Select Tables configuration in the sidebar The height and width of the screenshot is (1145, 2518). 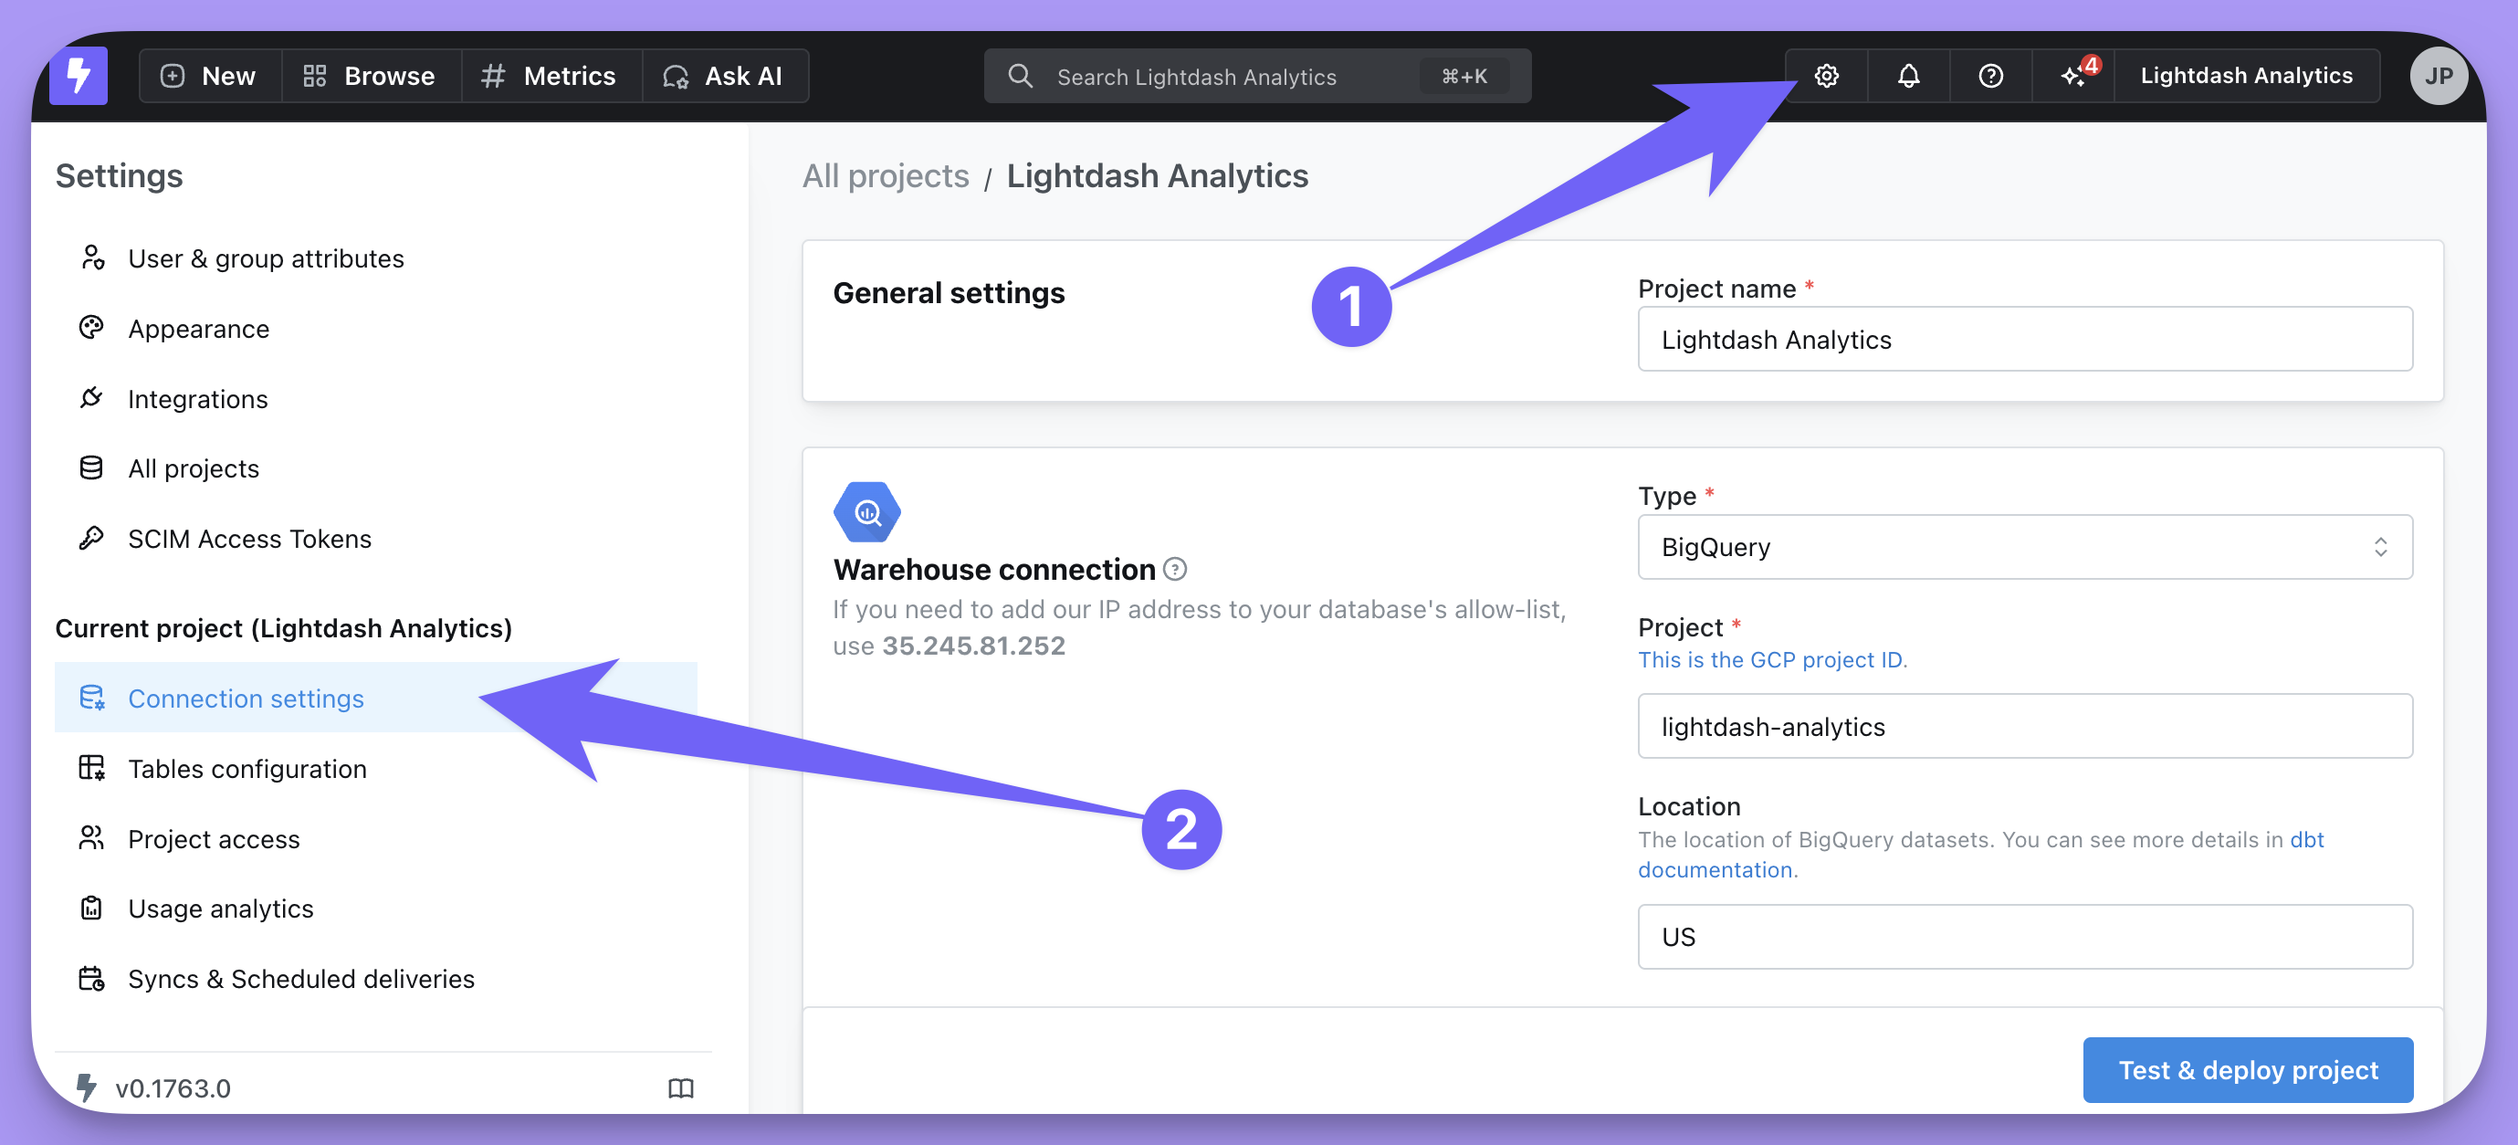pos(247,769)
